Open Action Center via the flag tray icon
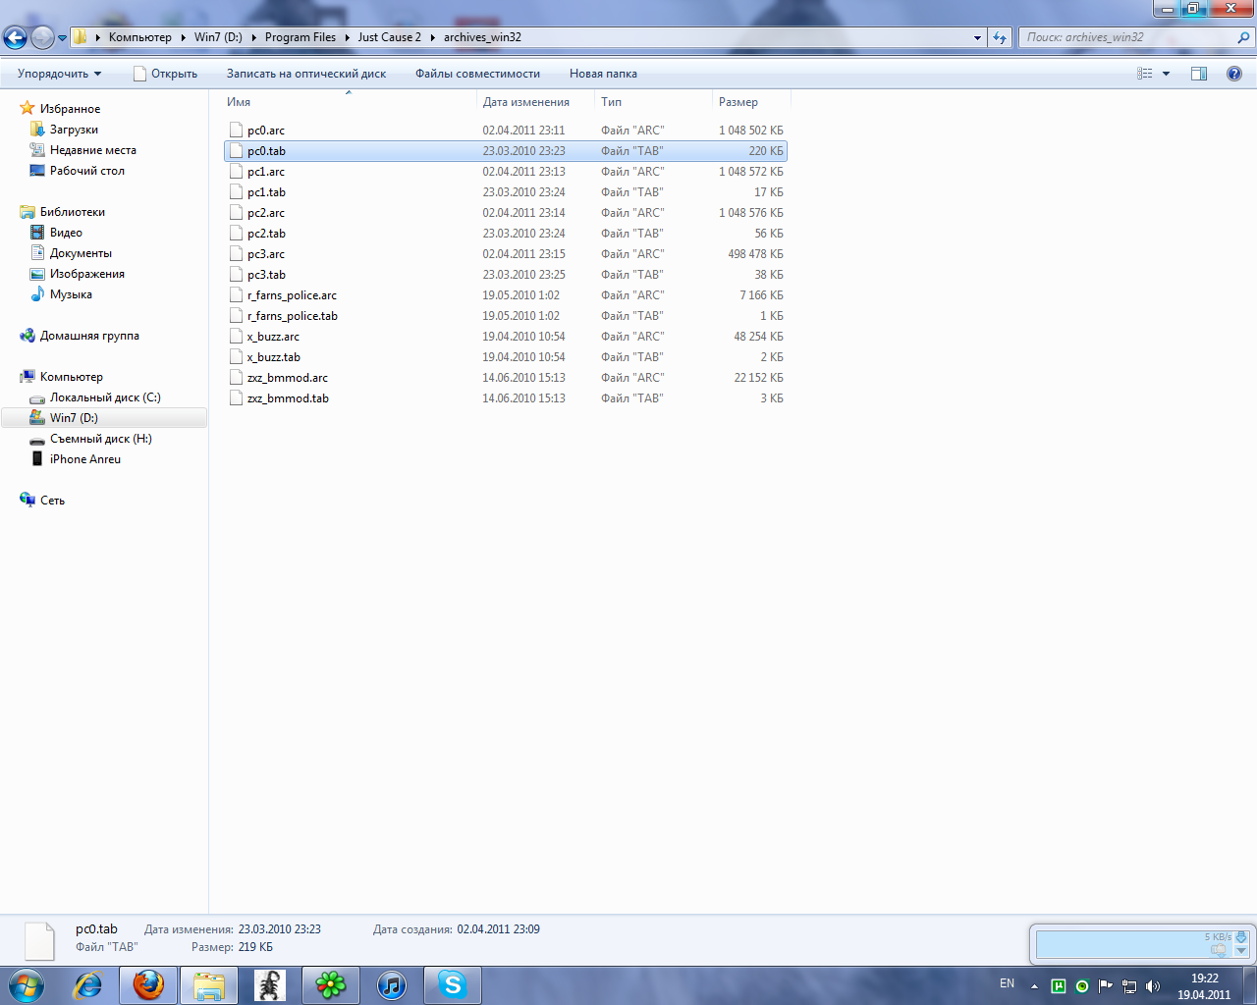 tap(1106, 986)
